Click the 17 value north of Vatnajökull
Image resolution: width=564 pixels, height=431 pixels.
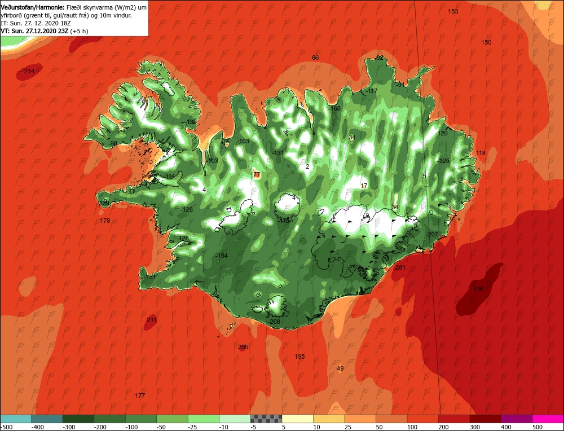point(364,186)
